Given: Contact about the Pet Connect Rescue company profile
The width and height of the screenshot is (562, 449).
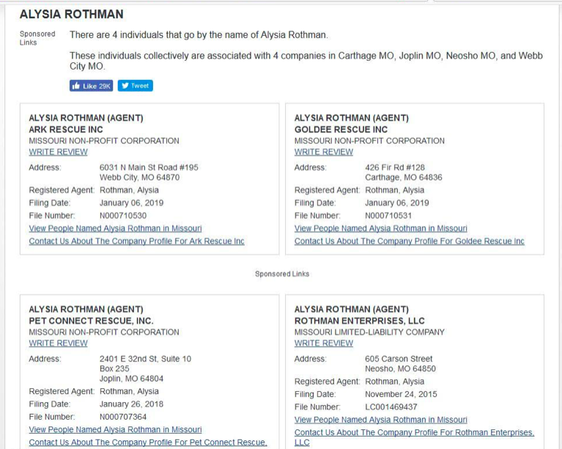Looking at the screenshot, I should (x=147, y=442).
